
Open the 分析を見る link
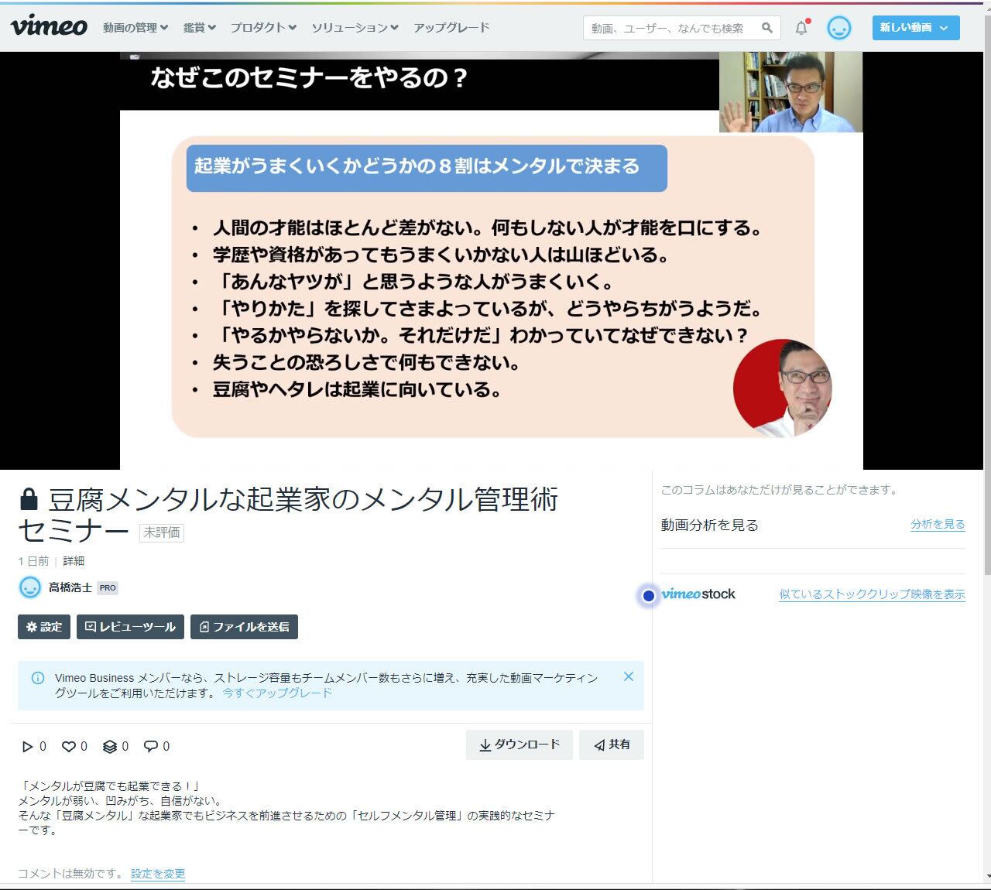937,525
